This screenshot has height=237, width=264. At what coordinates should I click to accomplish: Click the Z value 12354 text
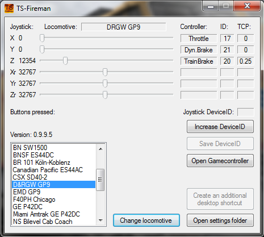click(27, 61)
